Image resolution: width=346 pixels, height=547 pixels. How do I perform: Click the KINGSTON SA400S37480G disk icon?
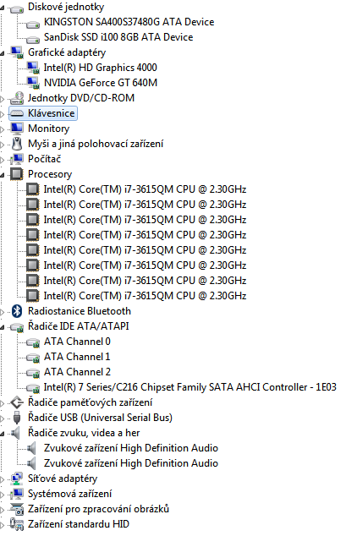33,24
